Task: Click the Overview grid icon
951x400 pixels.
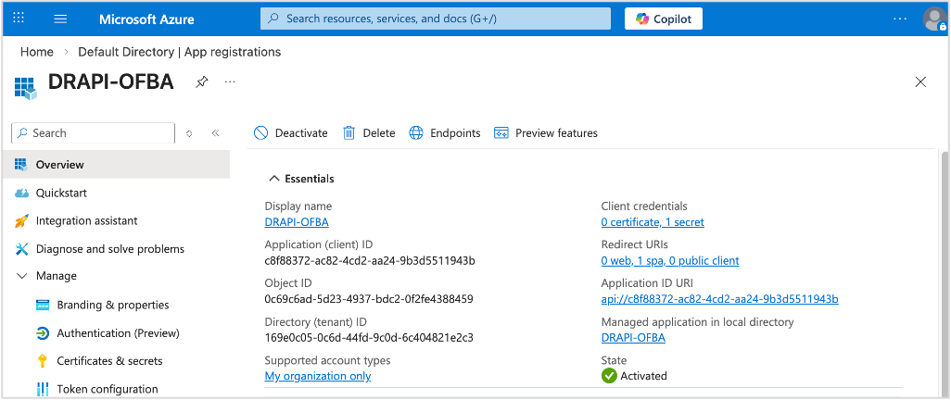Action: [21, 164]
